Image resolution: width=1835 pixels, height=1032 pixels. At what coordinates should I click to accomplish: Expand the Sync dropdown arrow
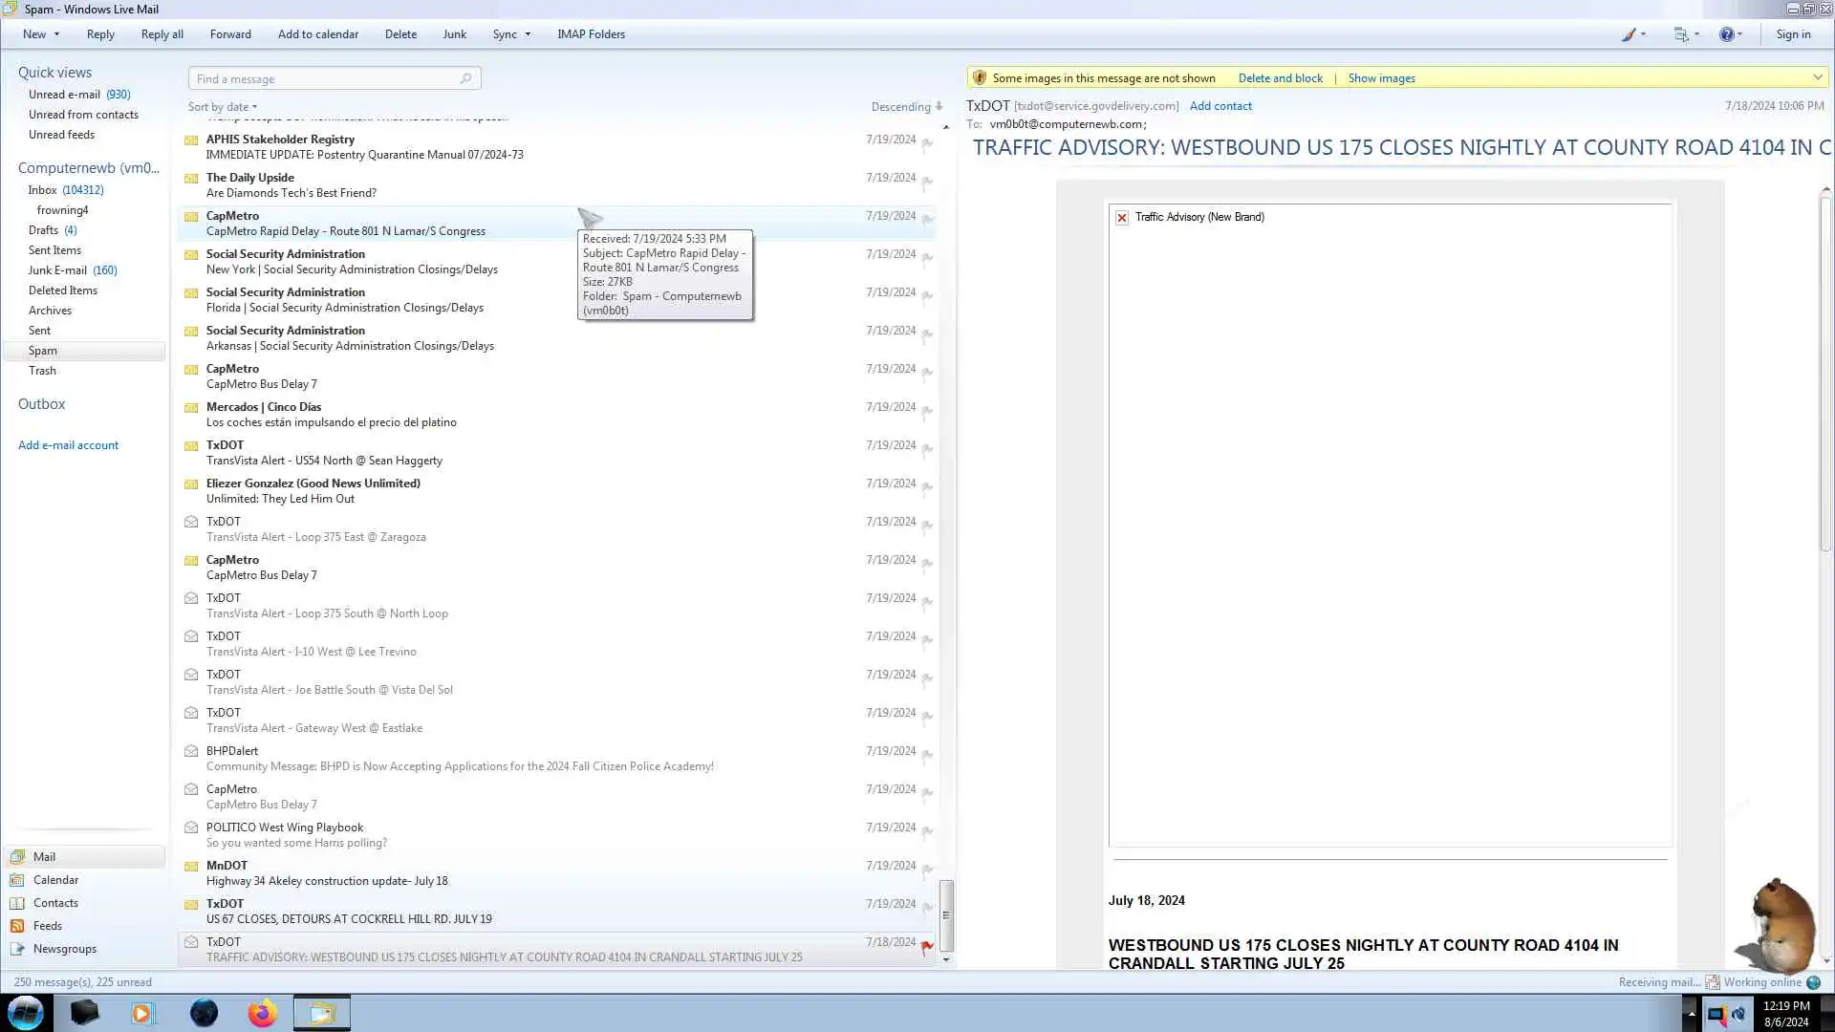528,34
